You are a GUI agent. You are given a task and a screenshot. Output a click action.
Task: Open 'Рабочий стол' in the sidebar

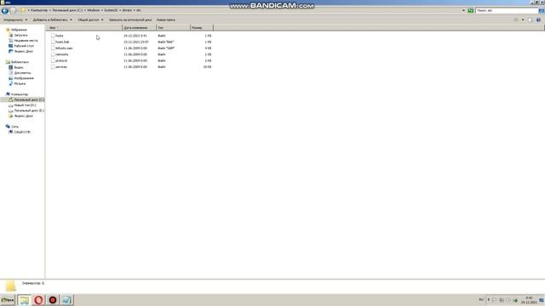point(24,46)
